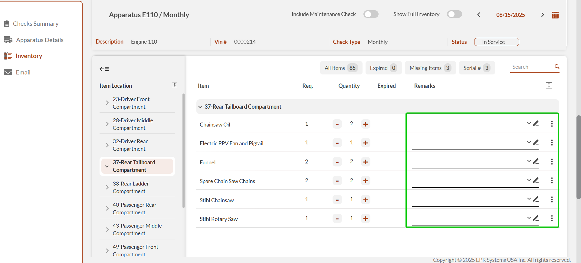Screen dimensions: 581x263
Task: Open remarks dropdown for Electric PPV Fan
Action: tap(529, 142)
